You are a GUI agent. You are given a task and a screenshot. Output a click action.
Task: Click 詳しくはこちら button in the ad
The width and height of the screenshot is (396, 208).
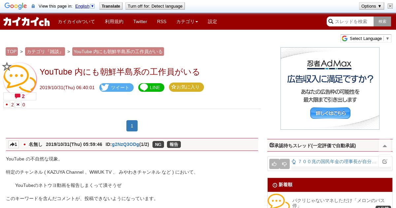pyautogui.click(x=330, y=113)
